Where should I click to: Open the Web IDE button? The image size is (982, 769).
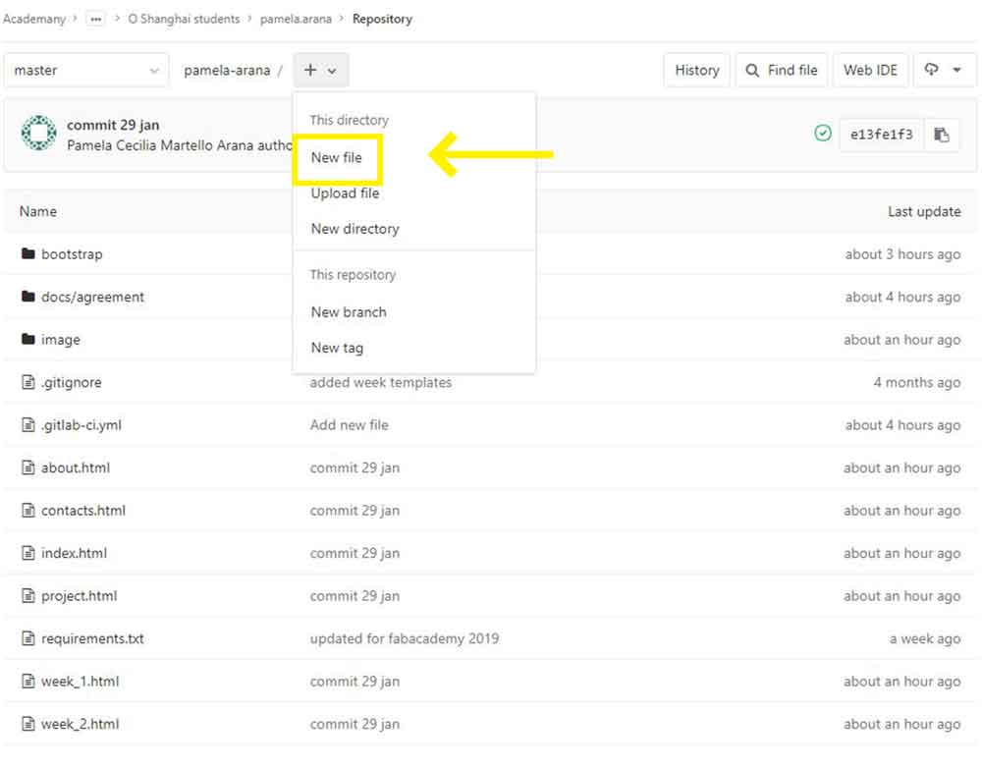tap(870, 71)
